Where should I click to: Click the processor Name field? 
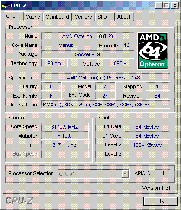(88, 36)
